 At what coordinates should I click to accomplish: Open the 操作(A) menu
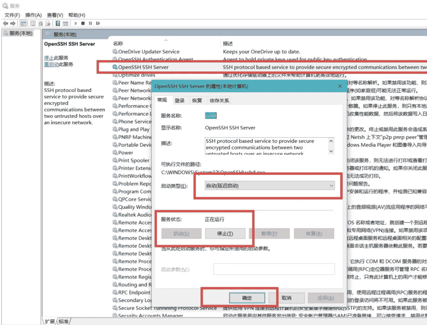[33, 15]
